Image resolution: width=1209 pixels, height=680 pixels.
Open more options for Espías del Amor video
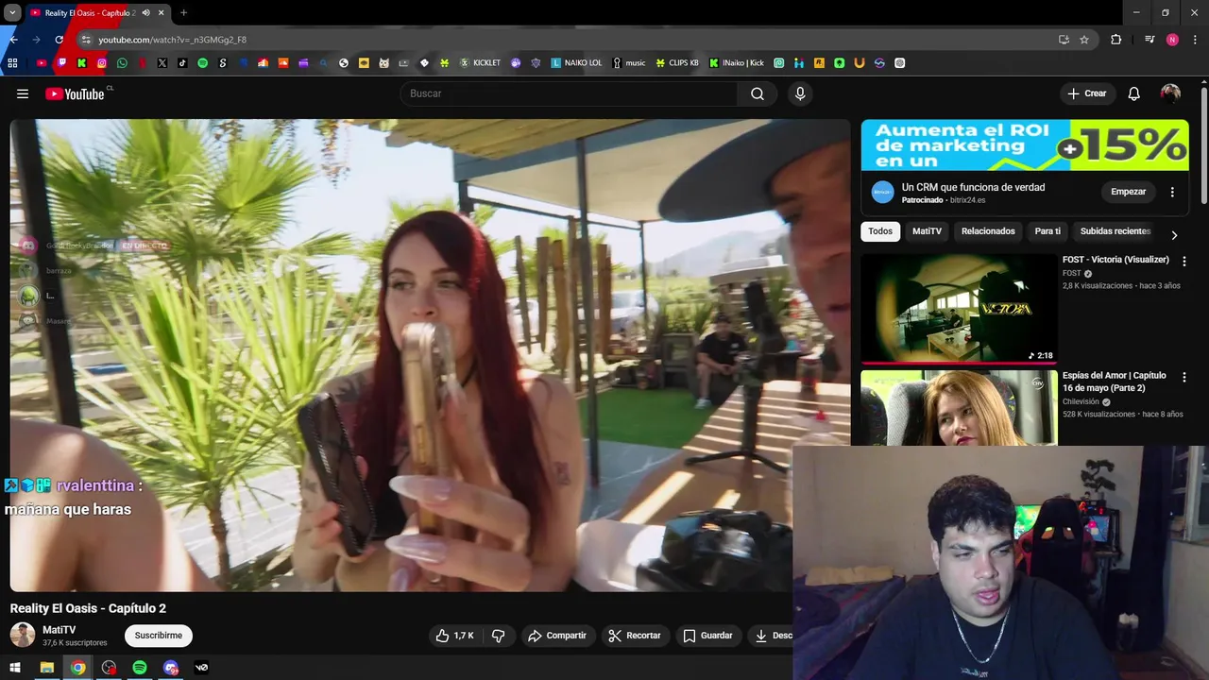[x=1183, y=377]
